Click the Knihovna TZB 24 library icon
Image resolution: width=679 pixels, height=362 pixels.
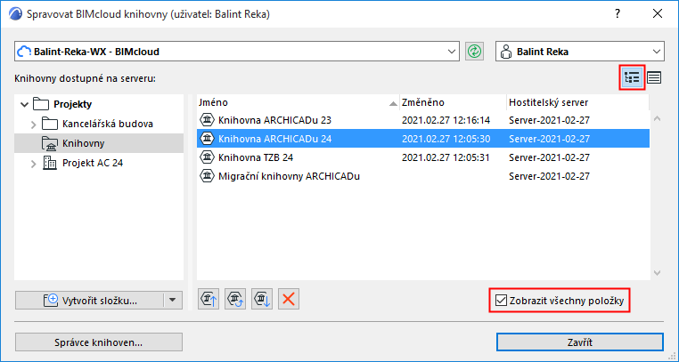[208, 157]
